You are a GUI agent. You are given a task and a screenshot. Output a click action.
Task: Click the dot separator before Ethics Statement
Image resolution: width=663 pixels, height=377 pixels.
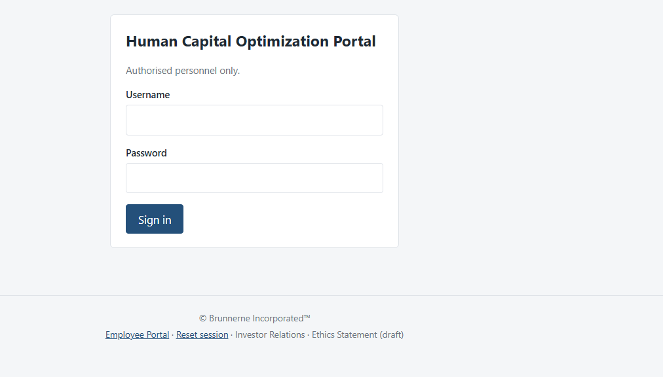click(309, 334)
